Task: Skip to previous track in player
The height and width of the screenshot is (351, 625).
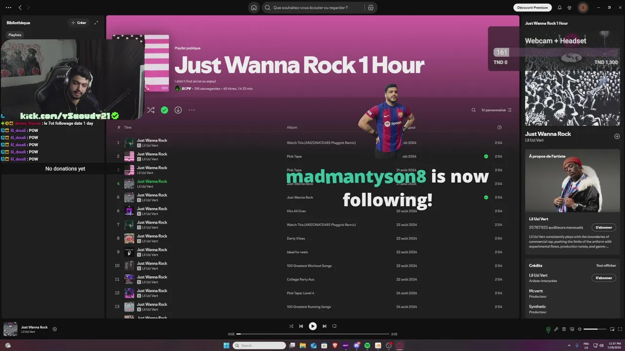Action: pos(301,326)
